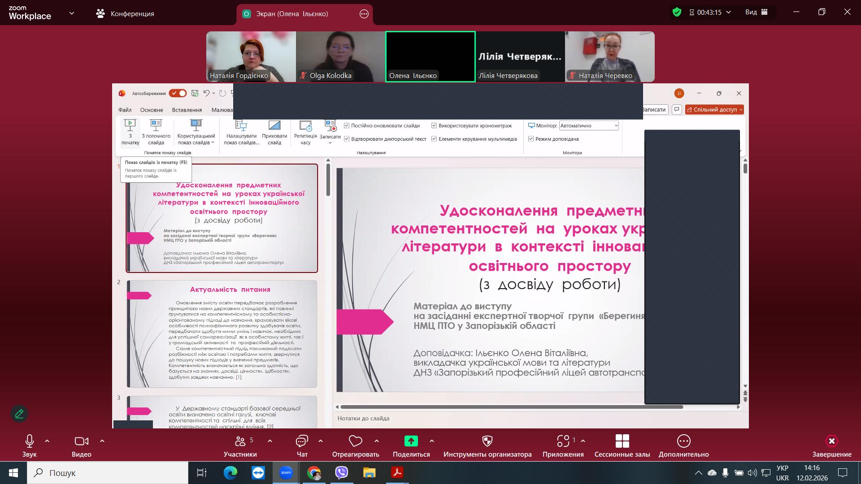Open the Файл menu tab

125,110
